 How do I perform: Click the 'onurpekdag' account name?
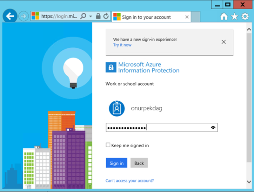146,108
